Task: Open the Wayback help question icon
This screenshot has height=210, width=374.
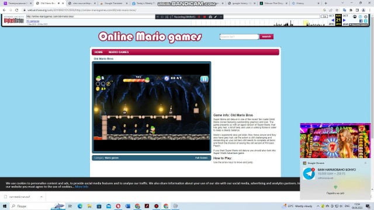Action: point(361,17)
